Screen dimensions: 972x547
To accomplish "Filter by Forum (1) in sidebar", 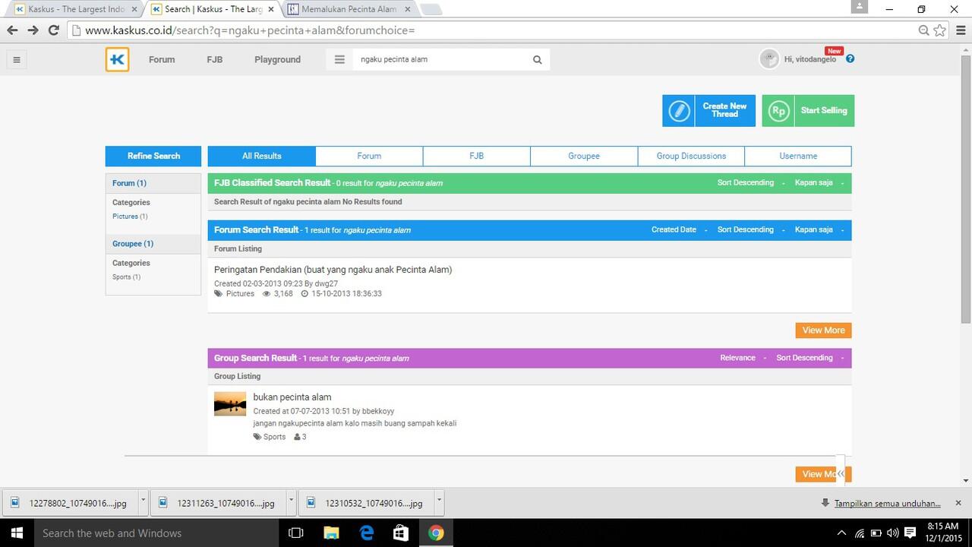I will pos(129,183).
